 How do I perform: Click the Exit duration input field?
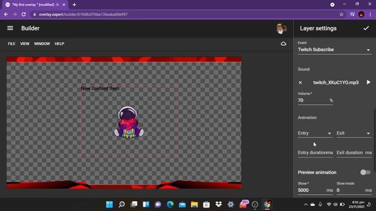(x=354, y=152)
